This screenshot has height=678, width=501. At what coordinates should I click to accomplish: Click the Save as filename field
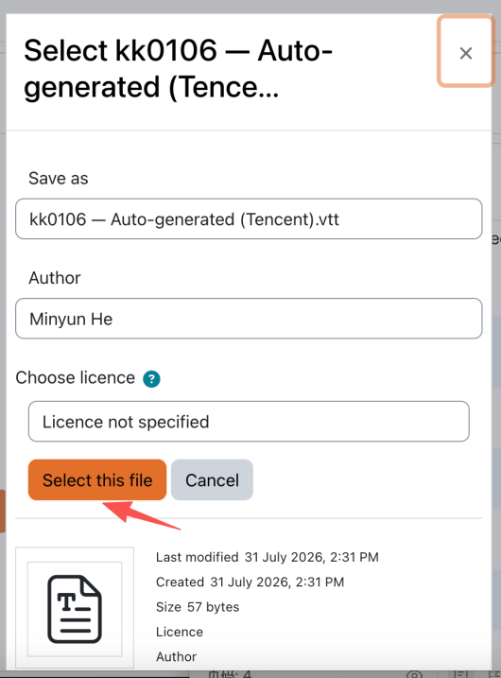[x=249, y=218]
